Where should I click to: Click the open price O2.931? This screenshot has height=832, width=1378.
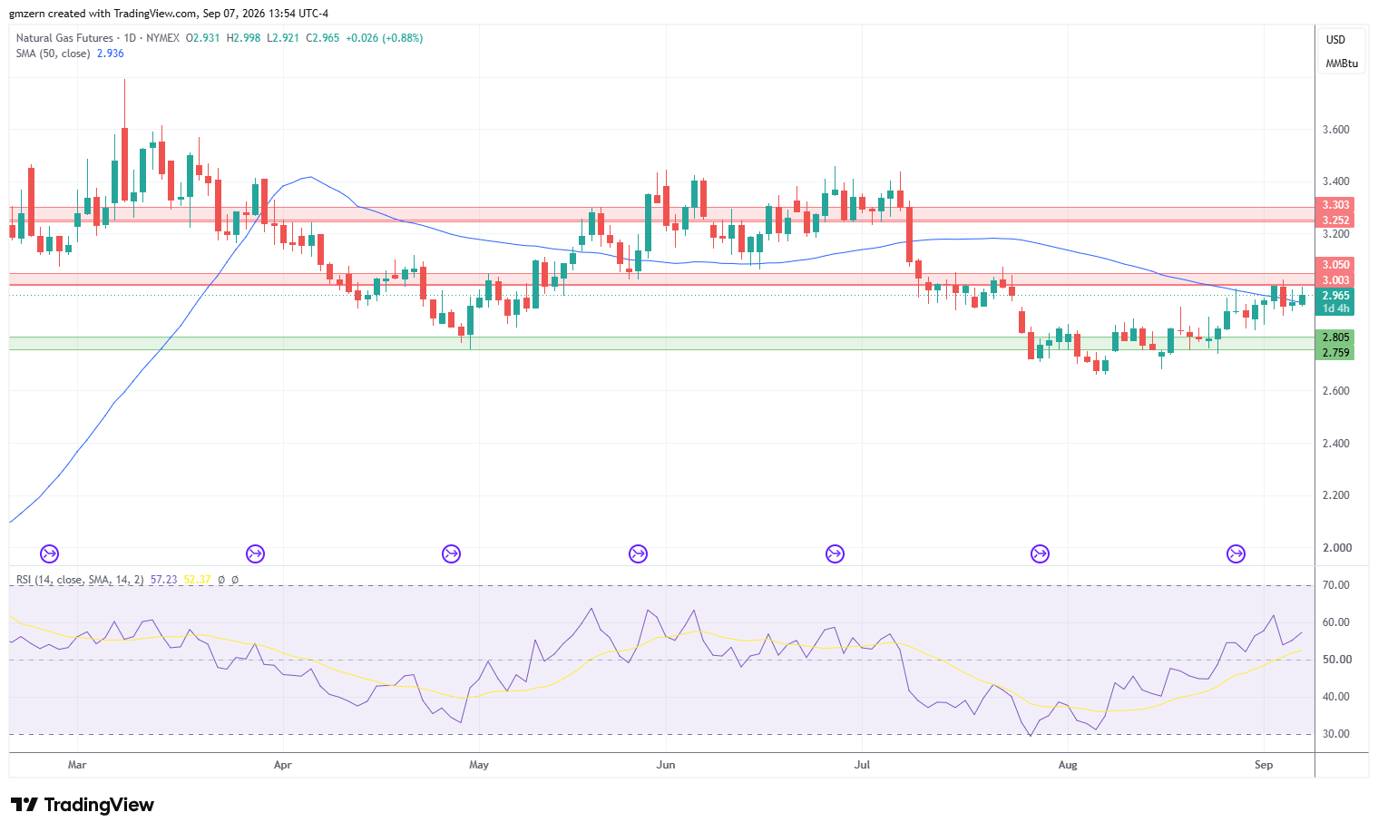(202, 38)
